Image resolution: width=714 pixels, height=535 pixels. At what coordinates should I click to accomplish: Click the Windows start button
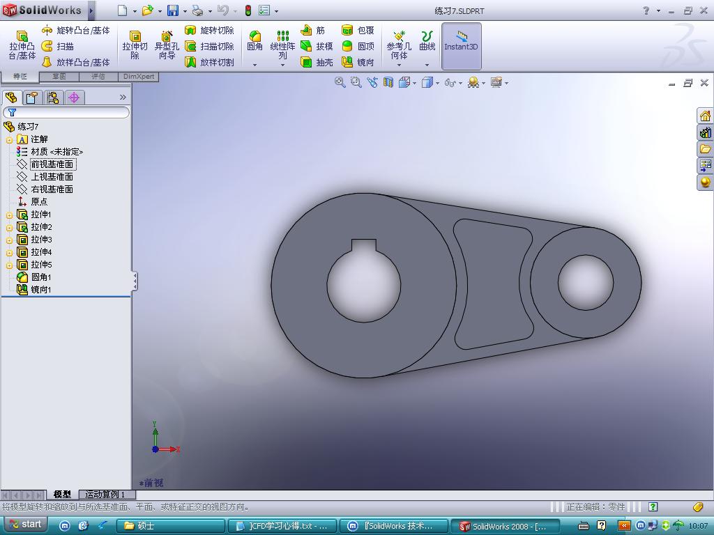pos(26,525)
